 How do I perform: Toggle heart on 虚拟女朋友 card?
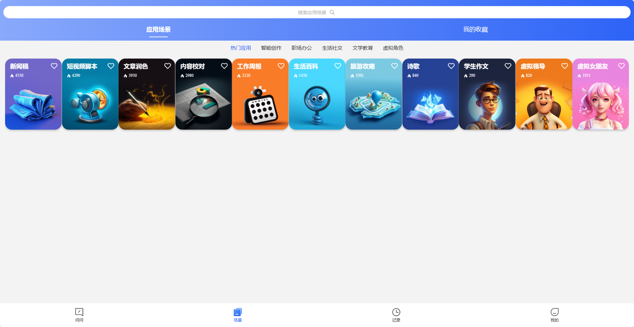[621, 66]
